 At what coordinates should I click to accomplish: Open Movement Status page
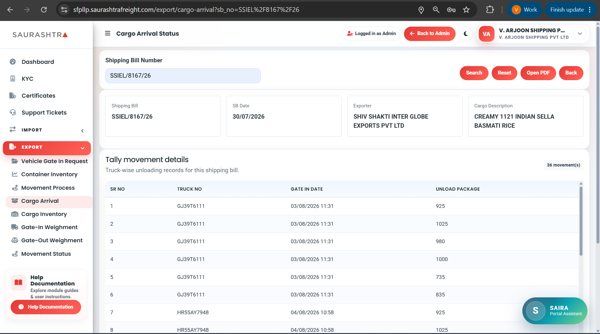tap(46, 254)
